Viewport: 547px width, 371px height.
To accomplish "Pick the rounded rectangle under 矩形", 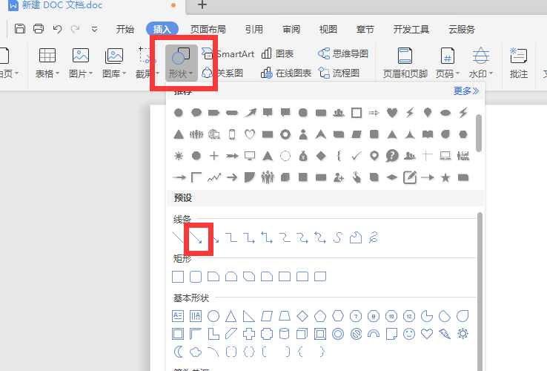I will pyautogui.click(x=196, y=277).
